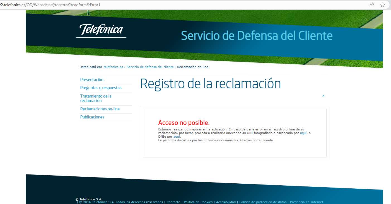The height and width of the screenshot is (204, 391).
Task: Open the Accesibilidad footer link
Action: pyautogui.click(x=226, y=202)
